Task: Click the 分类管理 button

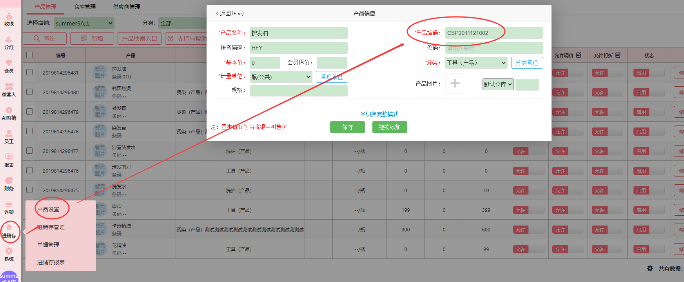Action: (x=527, y=63)
